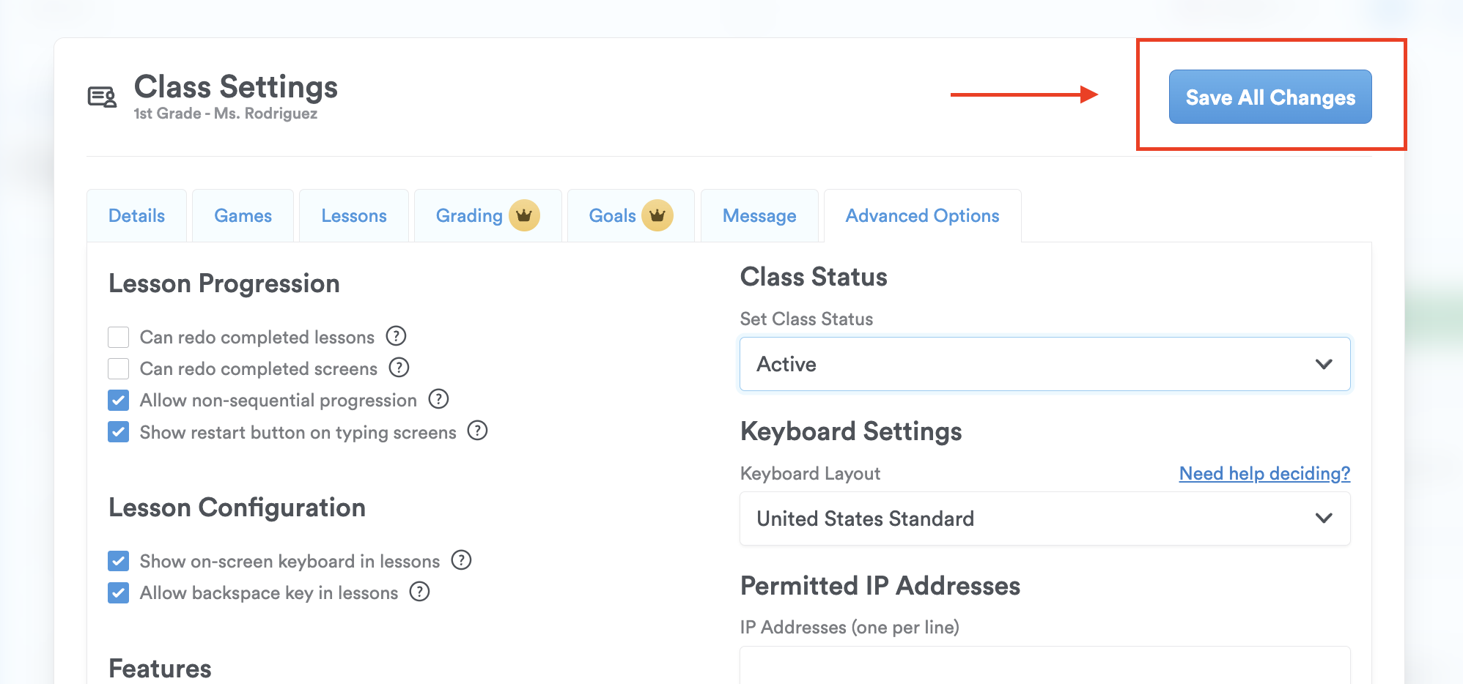Open help tooltip for non-sequential progression
The image size is (1463, 684).
[438, 399]
